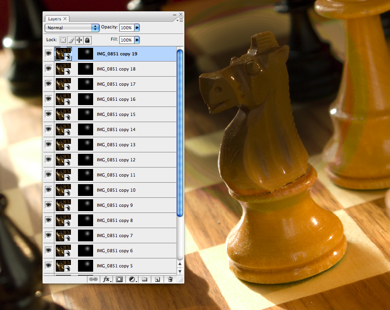Screen dimensions: 390x310
Task: Select the 'IMG_0851 copy 18' layer name
Action: point(116,69)
